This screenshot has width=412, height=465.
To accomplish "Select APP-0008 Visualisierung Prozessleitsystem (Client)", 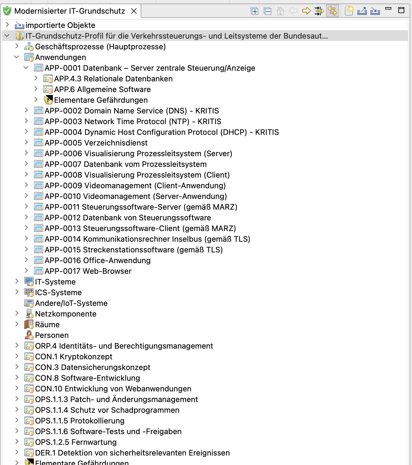I will [137, 175].
